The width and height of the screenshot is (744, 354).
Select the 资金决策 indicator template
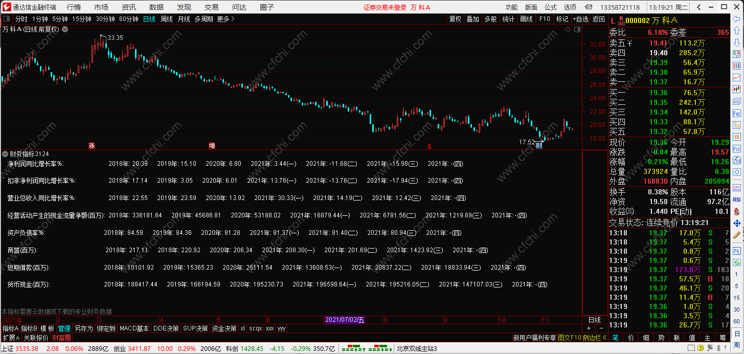coord(224,328)
